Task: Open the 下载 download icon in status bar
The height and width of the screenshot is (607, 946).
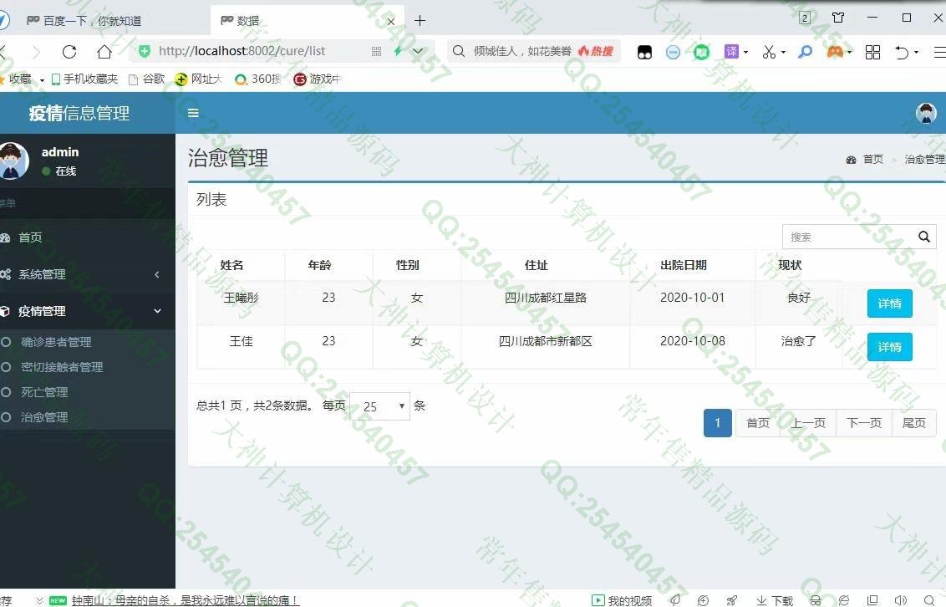Action: [x=775, y=600]
